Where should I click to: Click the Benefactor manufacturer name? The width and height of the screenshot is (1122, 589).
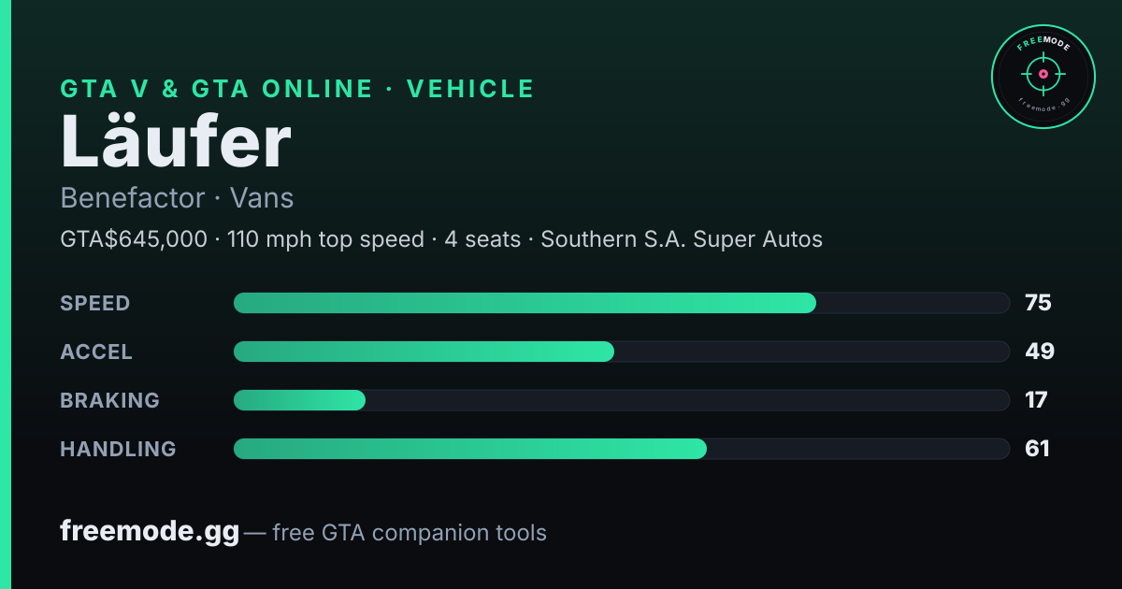[x=133, y=198]
